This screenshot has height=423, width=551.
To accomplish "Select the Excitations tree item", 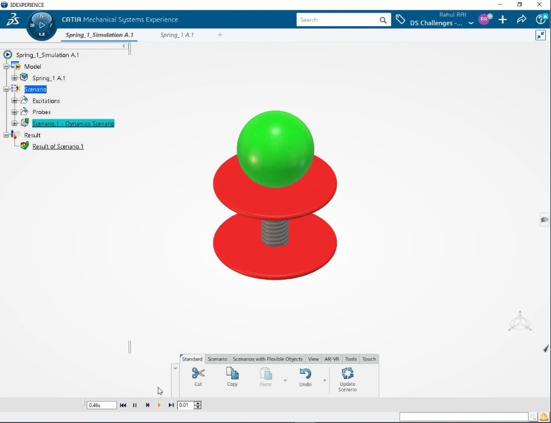I will pos(46,101).
